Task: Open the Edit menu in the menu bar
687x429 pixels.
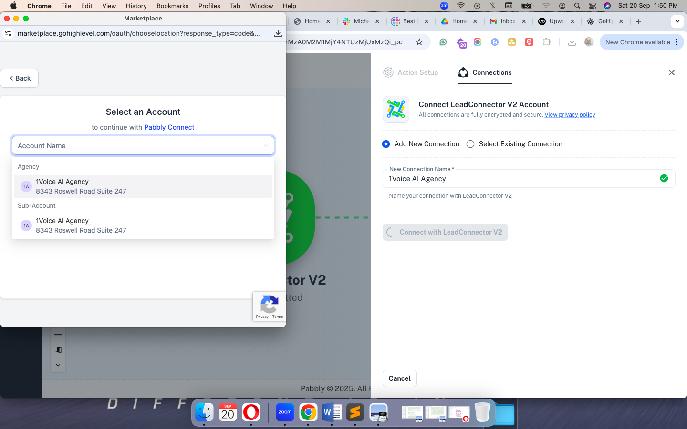Action: click(x=87, y=6)
